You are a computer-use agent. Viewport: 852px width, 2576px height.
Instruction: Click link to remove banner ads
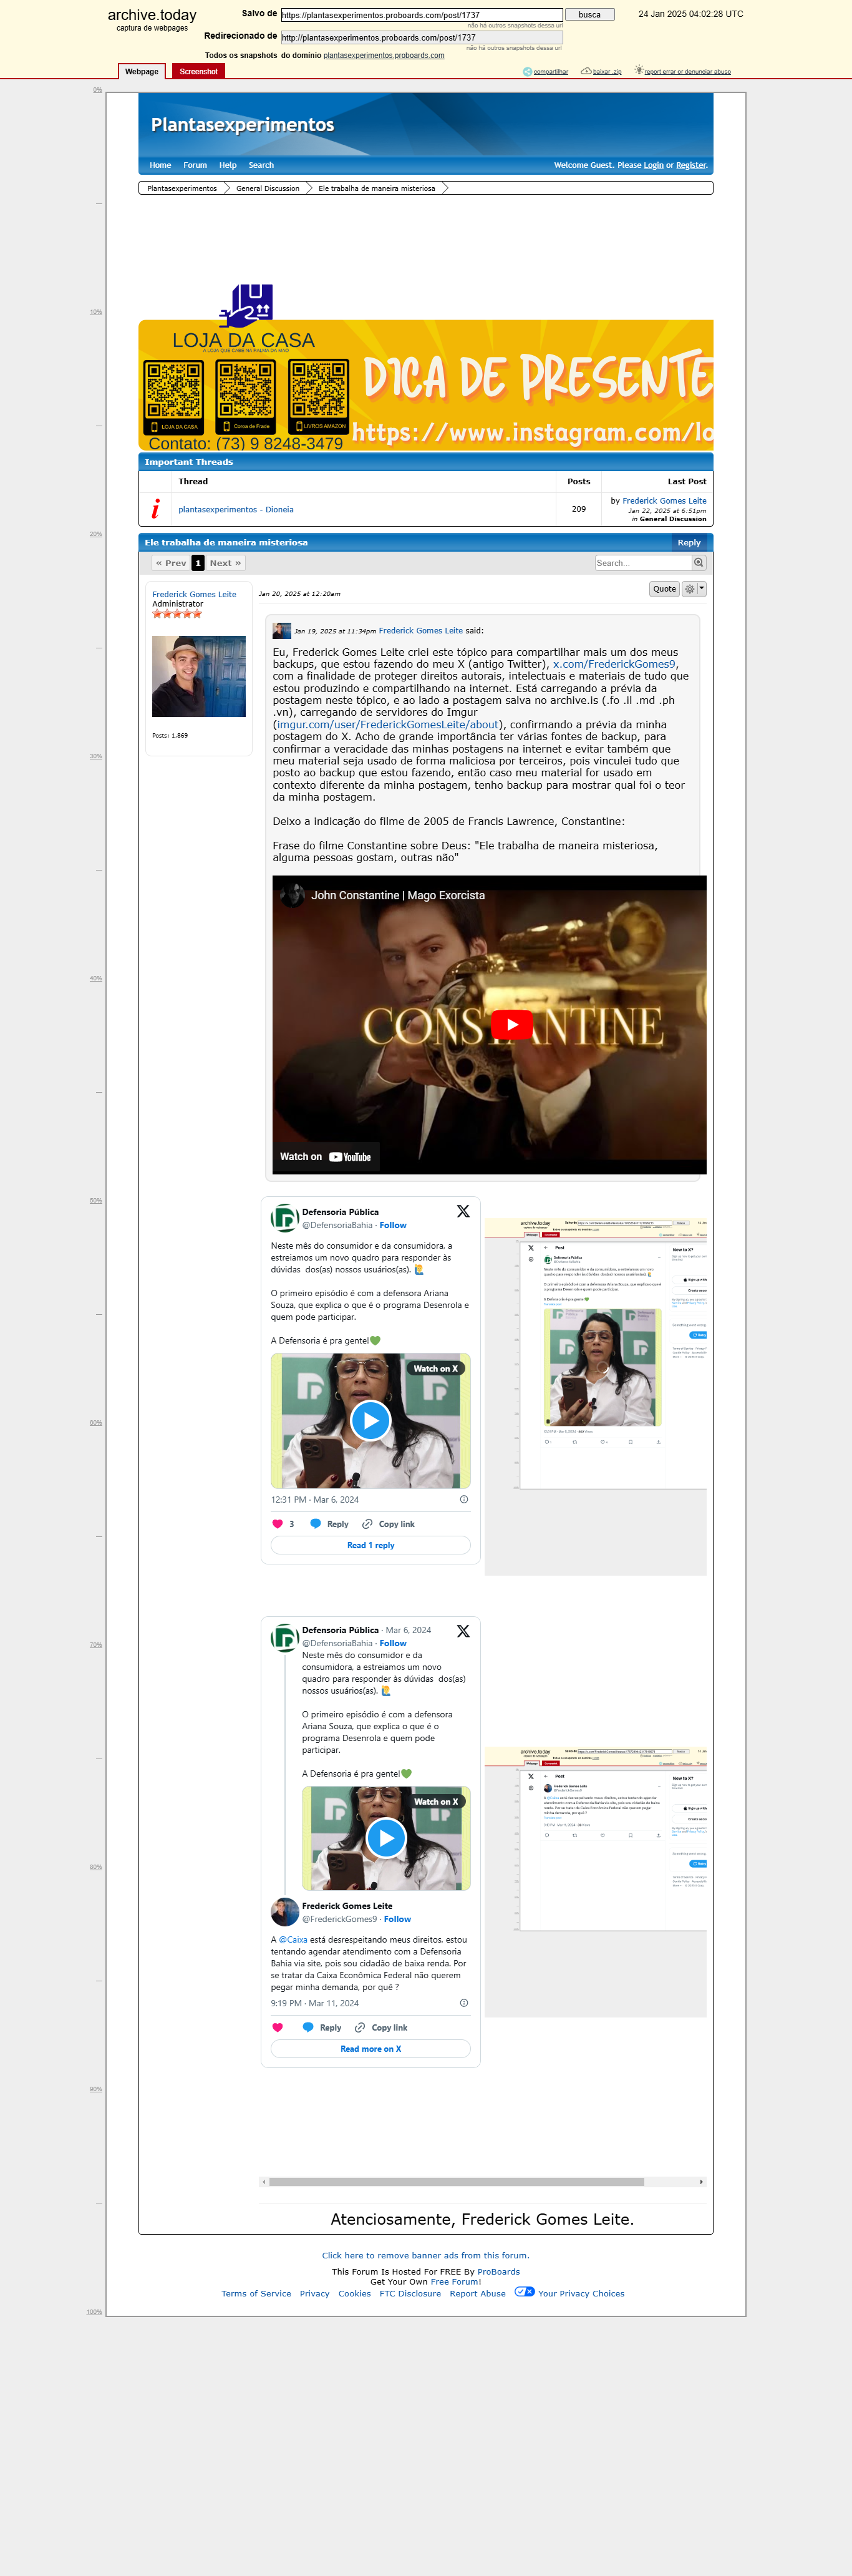tap(426, 2255)
